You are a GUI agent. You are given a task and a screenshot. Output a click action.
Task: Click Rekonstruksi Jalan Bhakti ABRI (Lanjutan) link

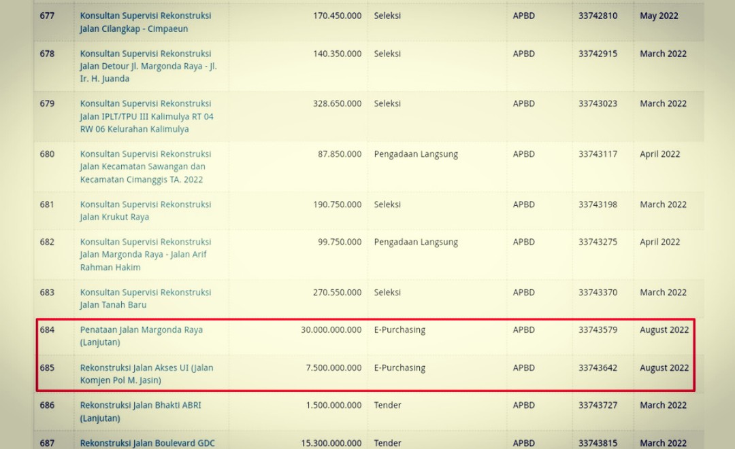[x=140, y=412]
